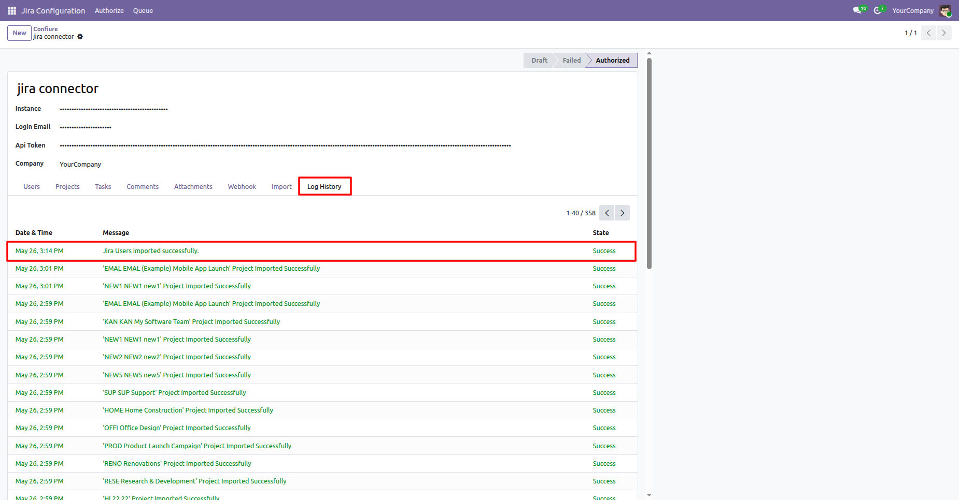Open the 'NEW2 NEW2 new2' log entry
959x500 pixels.
322,357
